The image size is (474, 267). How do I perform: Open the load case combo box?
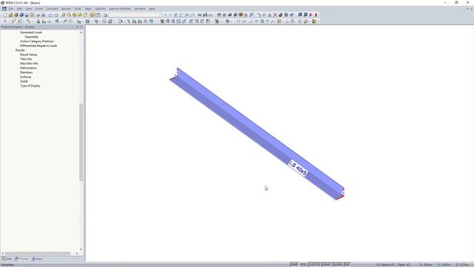coord(135,15)
